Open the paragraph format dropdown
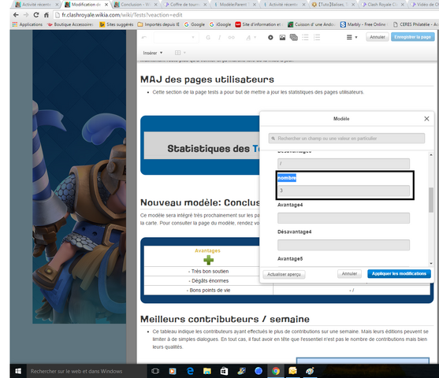The image size is (439, 378). point(177,38)
